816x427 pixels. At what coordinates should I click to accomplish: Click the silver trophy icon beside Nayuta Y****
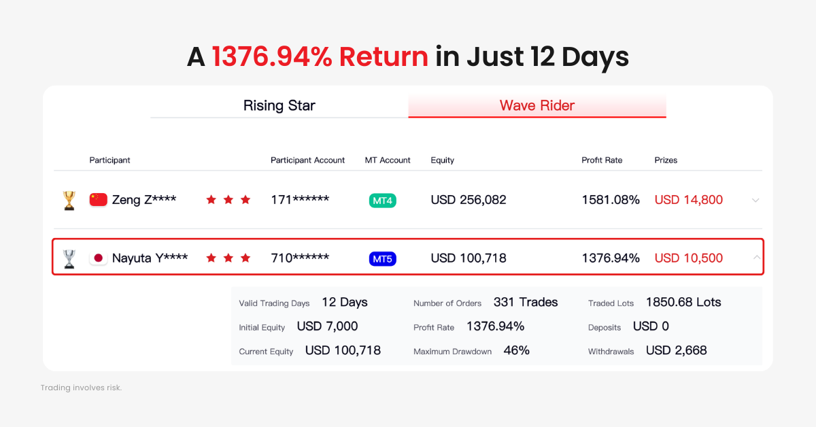[x=69, y=257]
